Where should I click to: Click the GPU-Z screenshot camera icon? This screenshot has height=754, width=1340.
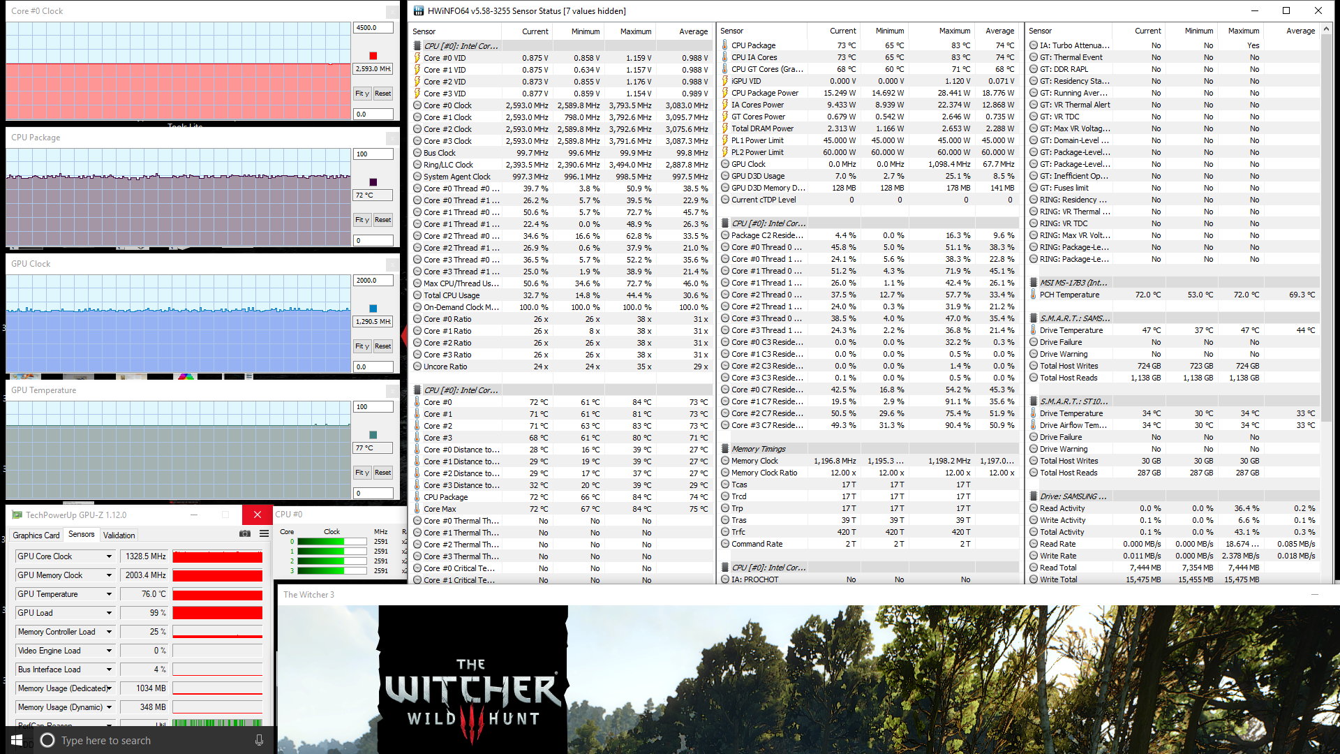coord(245,533)
